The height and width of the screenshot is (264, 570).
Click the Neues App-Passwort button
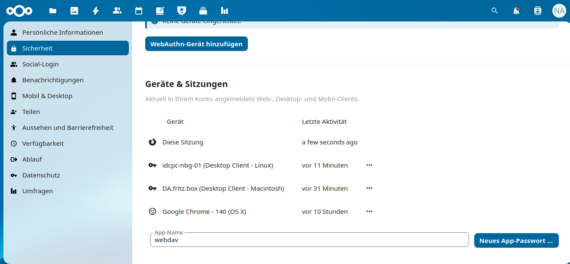[516, 240]
